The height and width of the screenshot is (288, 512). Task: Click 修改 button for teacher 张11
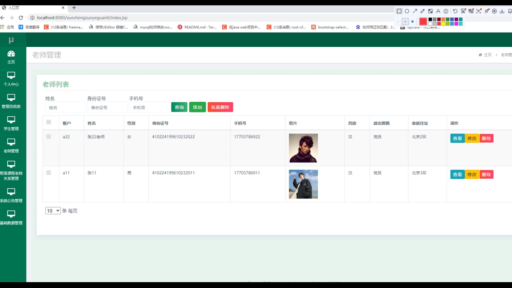pyautogui.click(x=472, y=174)
